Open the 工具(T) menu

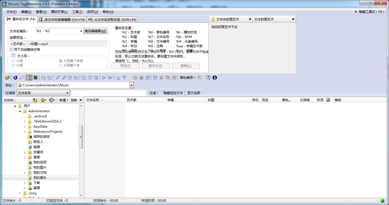tap(77, 12)
